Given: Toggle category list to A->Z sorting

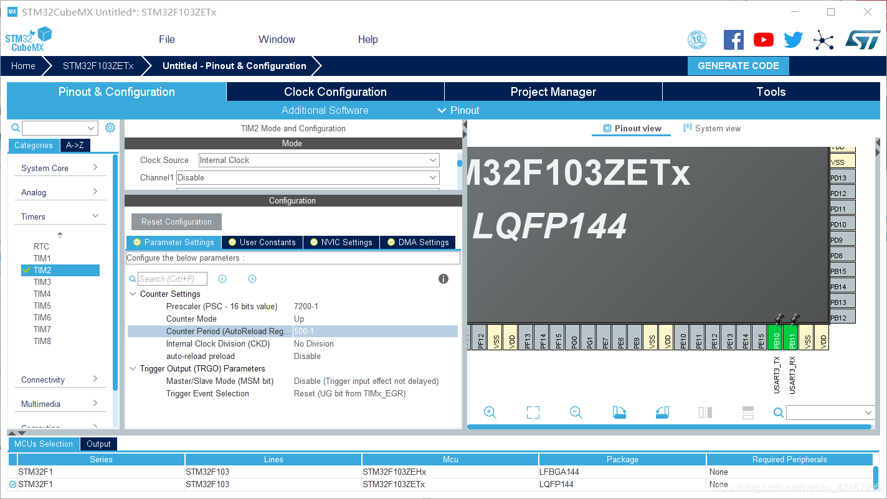Looking at the screenshot, I should 75,145.
